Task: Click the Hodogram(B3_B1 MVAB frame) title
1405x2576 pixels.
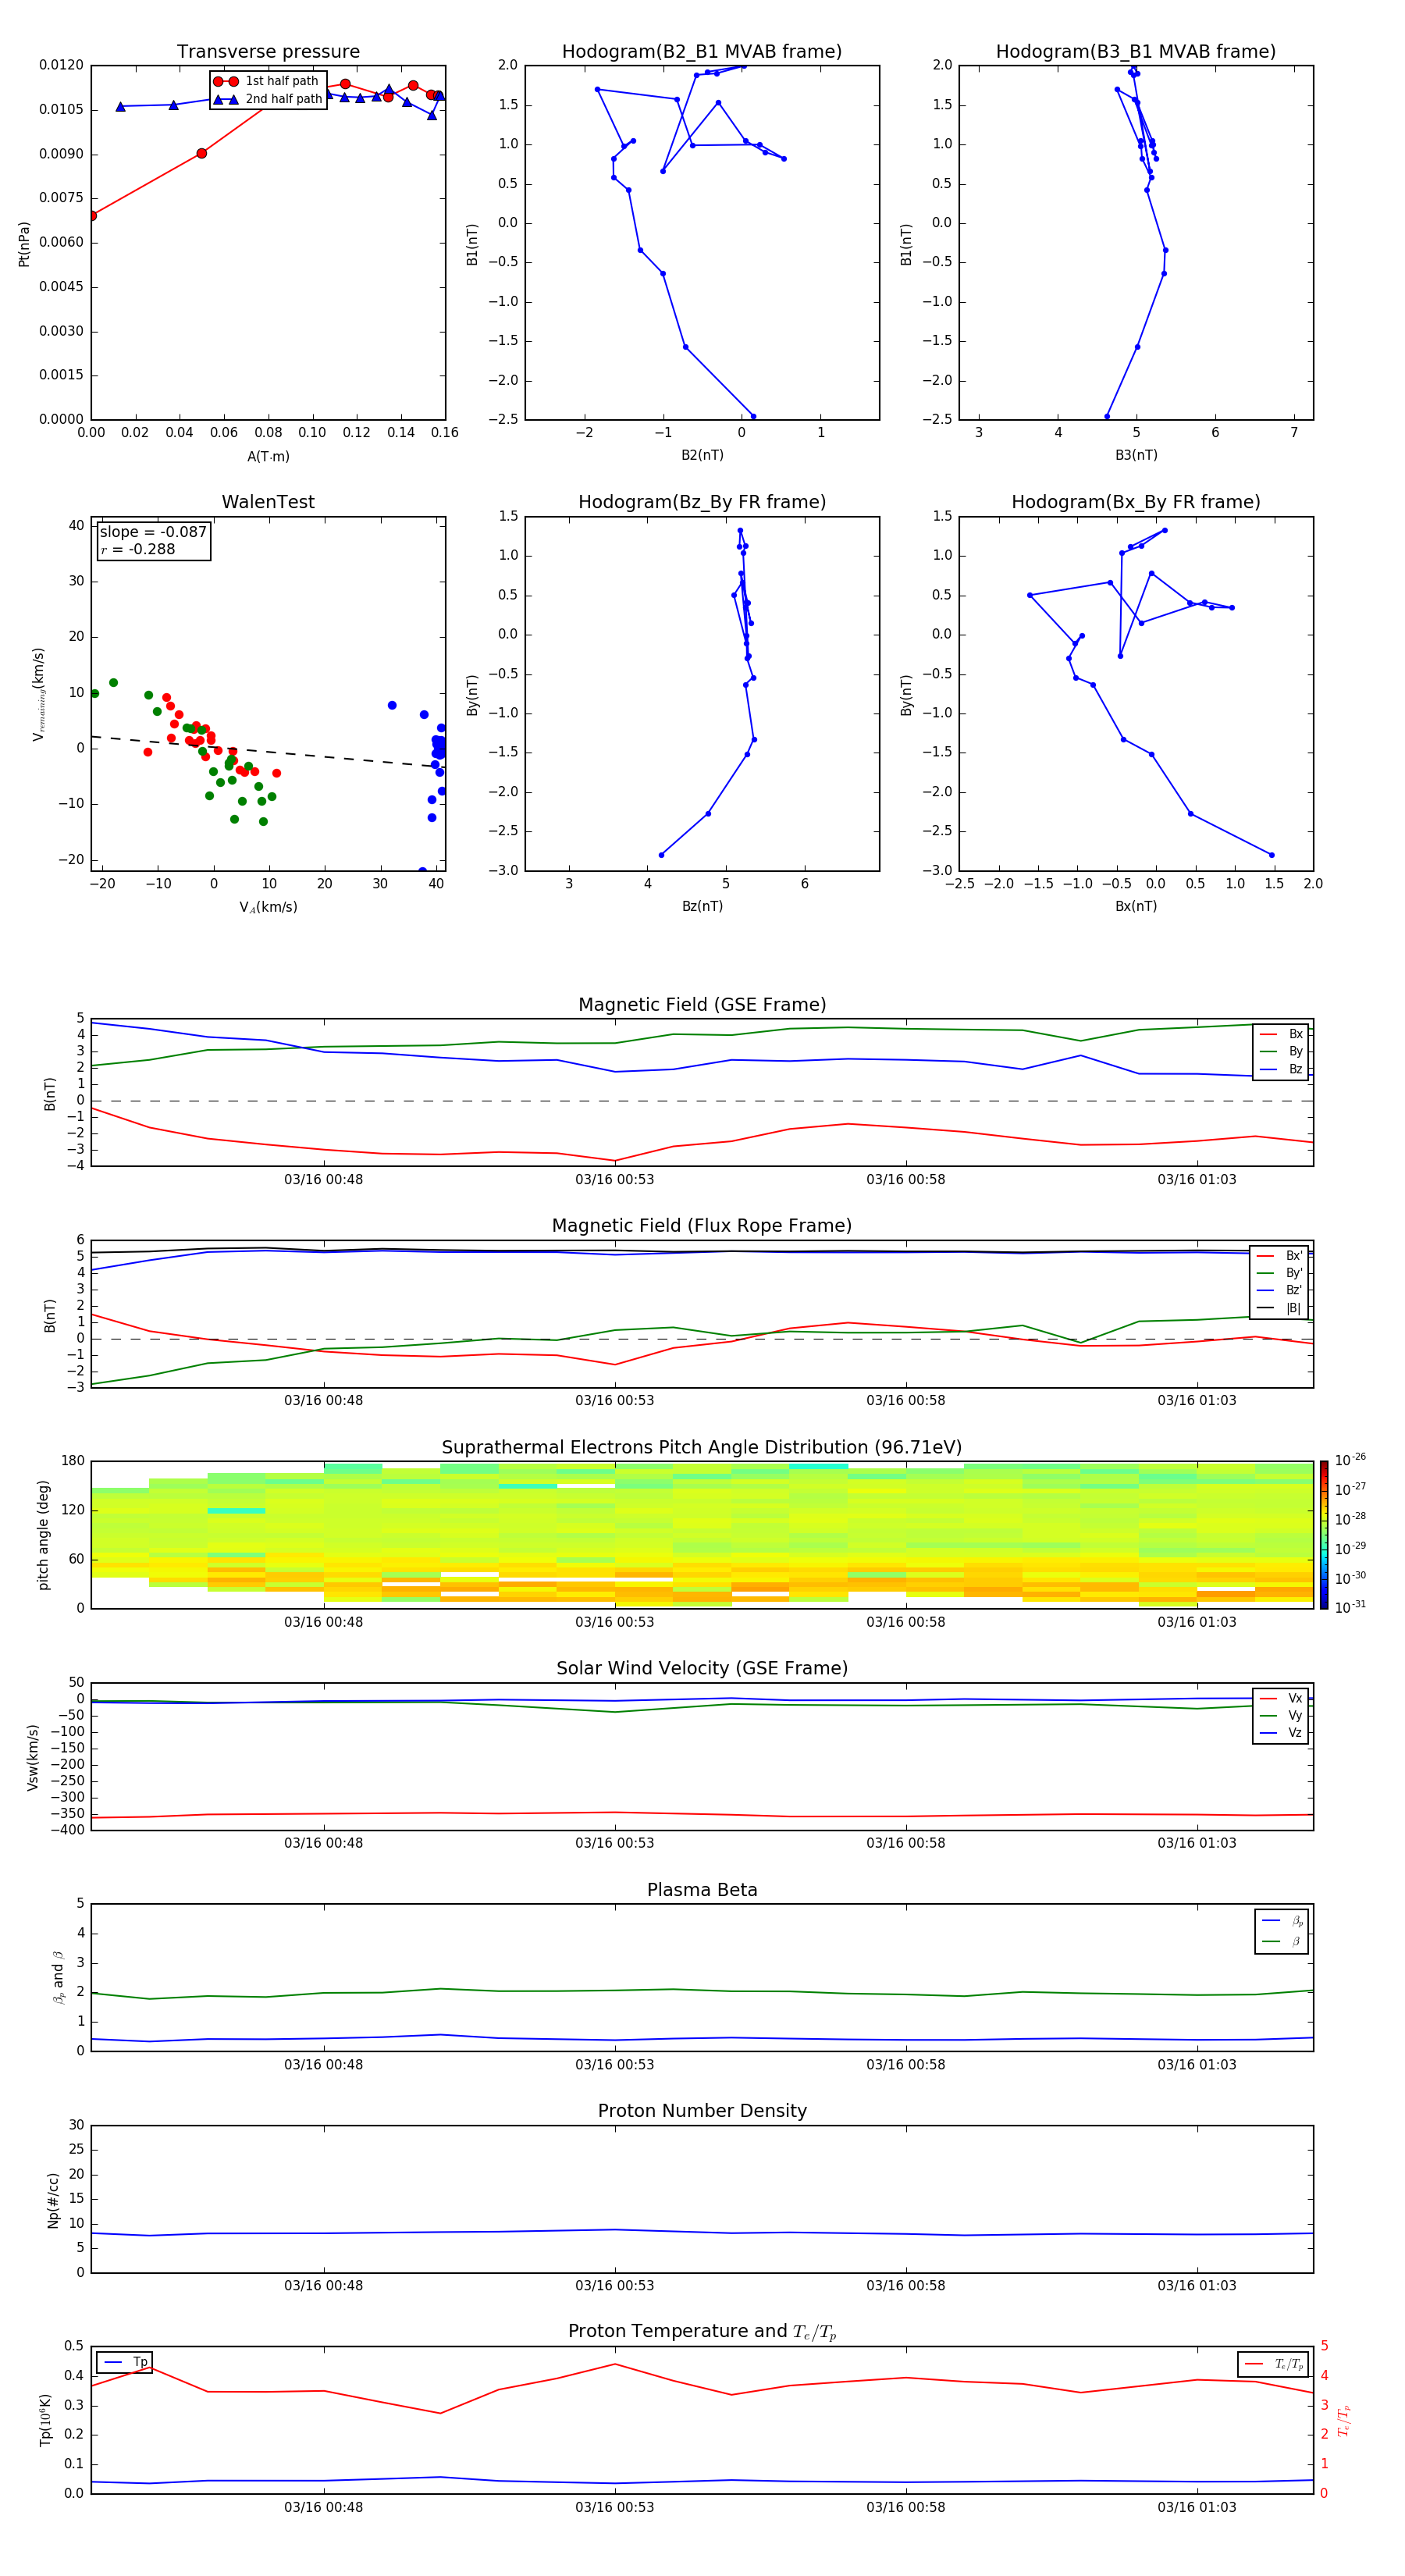Action: (x=1135, y=52)
